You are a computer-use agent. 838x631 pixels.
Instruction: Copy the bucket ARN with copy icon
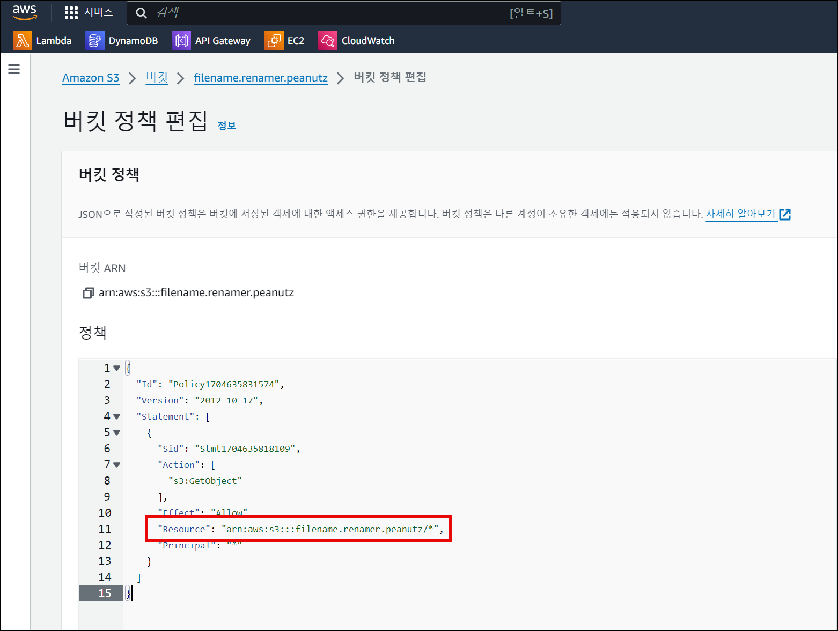point(88,293)
